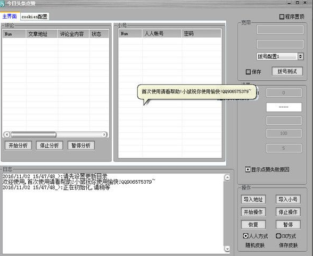Click the 拨号测试 button
Viewport: 313px width, 256px height.
click(287, 71)
